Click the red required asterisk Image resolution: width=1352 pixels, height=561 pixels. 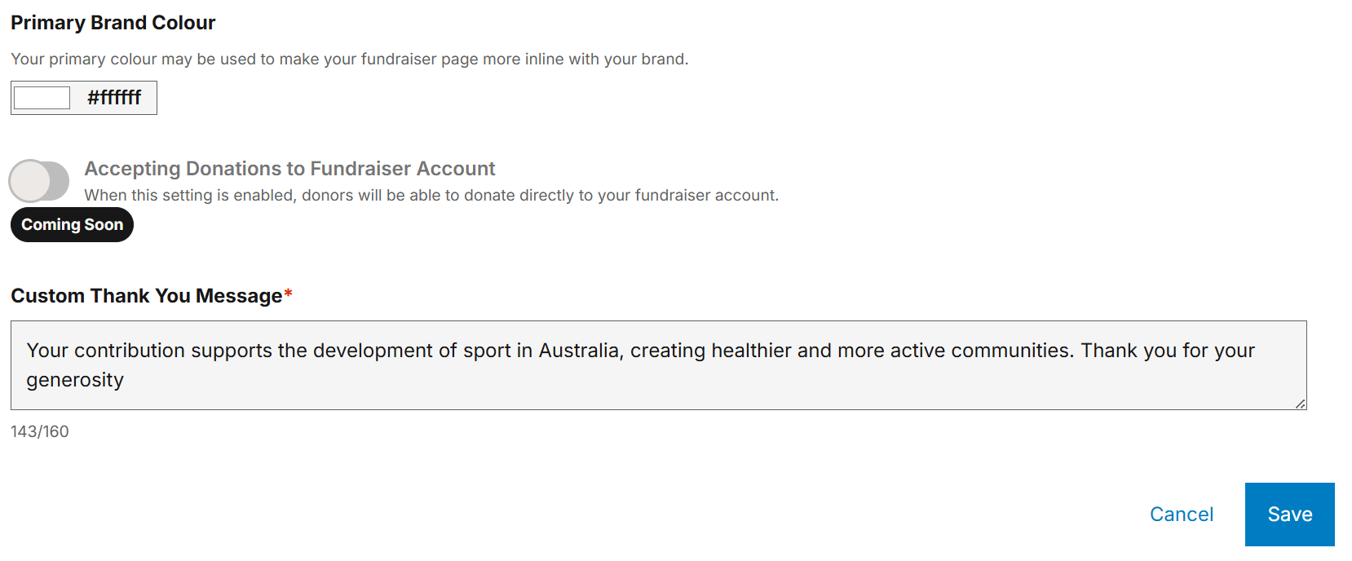[x=288, y=294]
